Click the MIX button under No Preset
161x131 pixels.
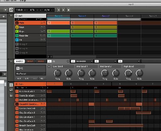click(19, 79)
